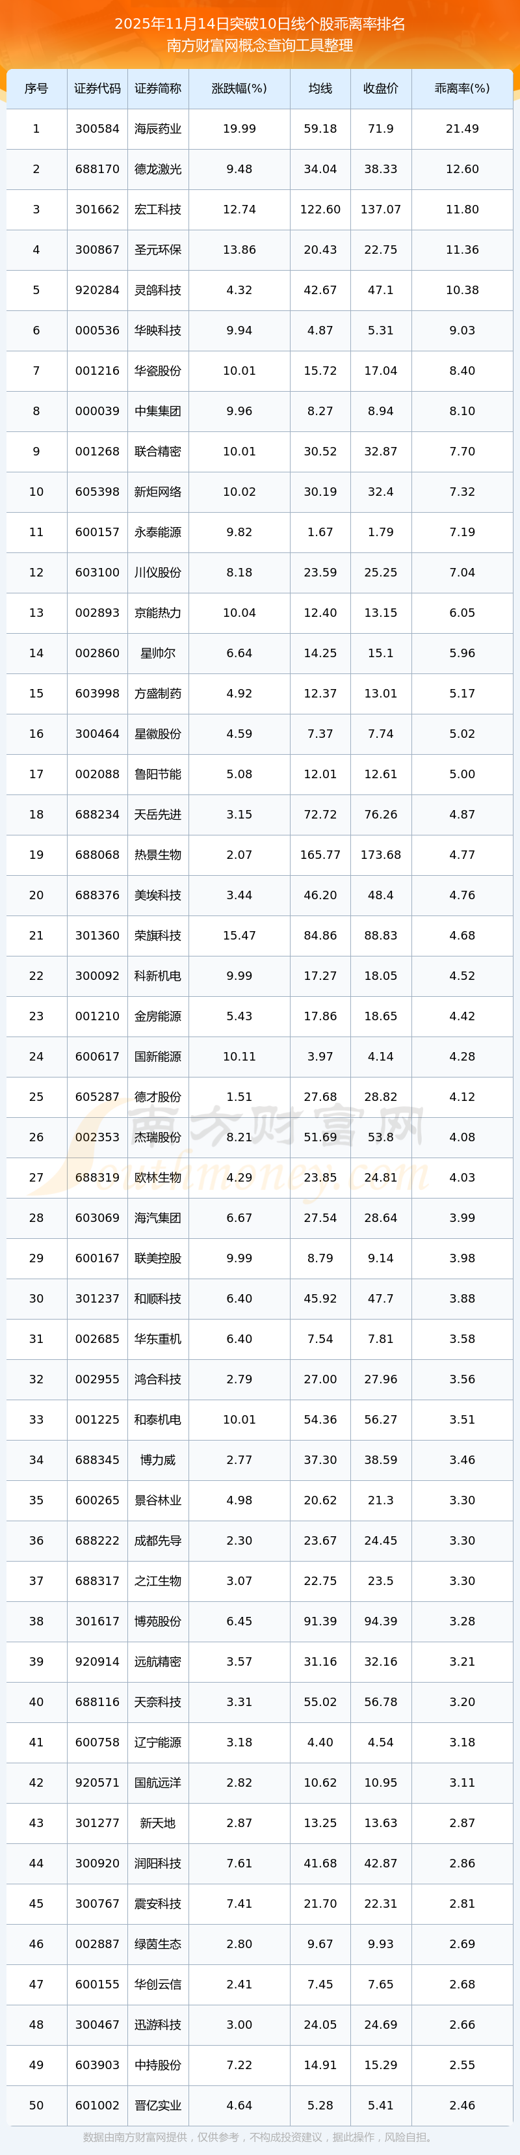Image resolution: width=520 pixels, height=2155 pixels.
Task: Click 德龙激光 in row 2
Action: (x=158, y=169)
